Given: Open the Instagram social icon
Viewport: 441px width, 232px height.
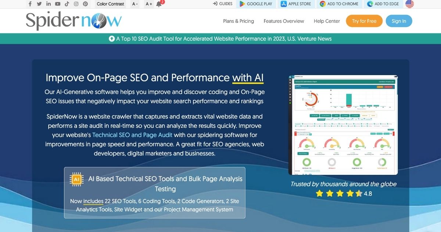Looking at the screenshot, I should coord(76,4).
